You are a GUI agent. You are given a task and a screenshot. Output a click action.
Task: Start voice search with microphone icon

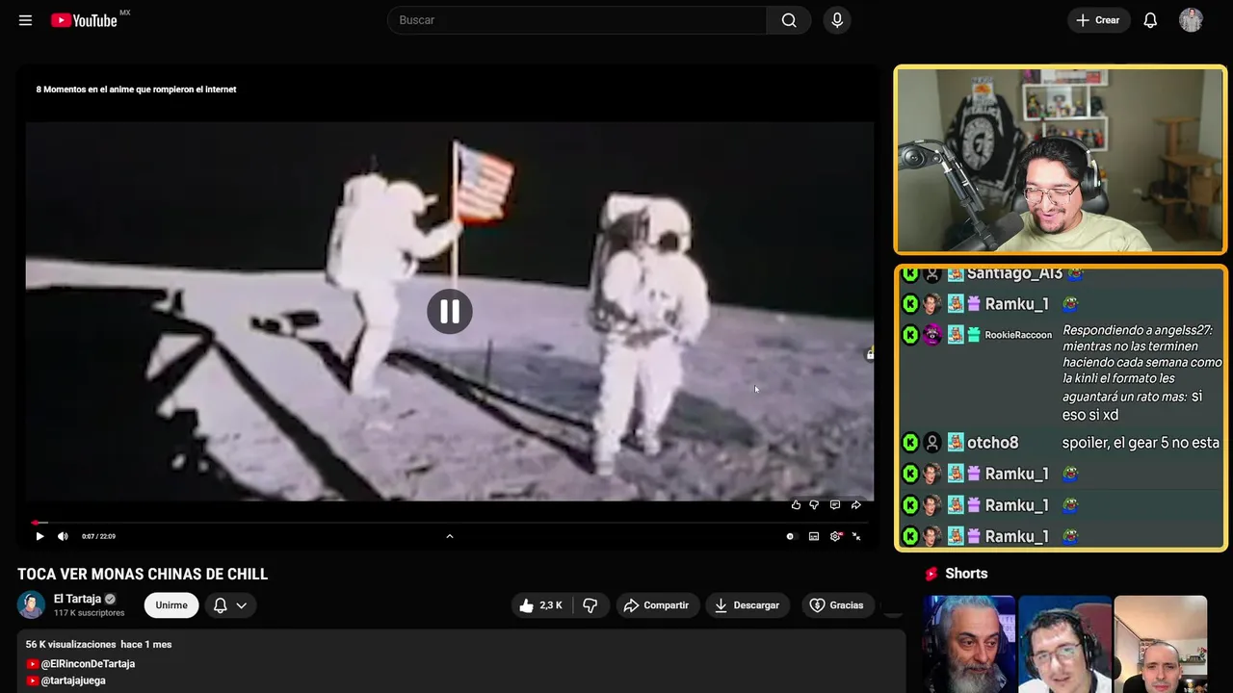click(x=837, y=20)
